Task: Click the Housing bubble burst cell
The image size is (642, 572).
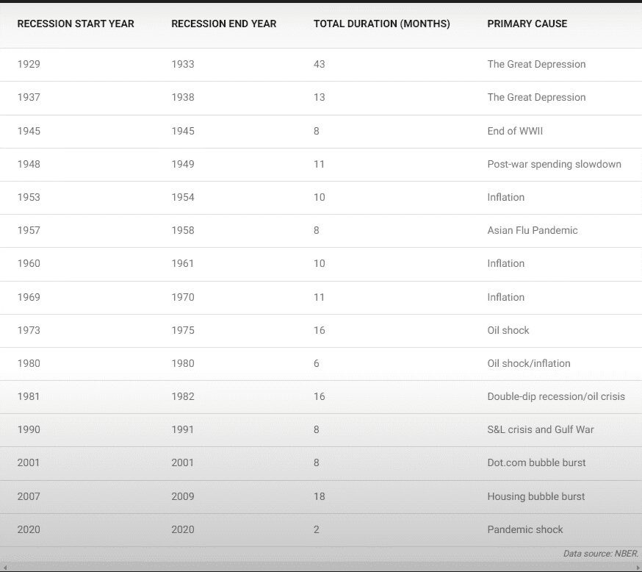Action: pyautogui.click(x=536, y=496)
